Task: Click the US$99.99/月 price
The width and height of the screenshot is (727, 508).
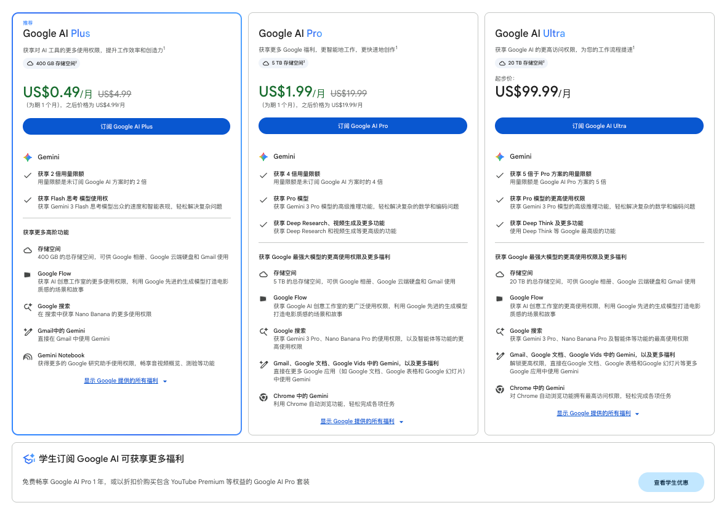Action: (x=532, y=92)
